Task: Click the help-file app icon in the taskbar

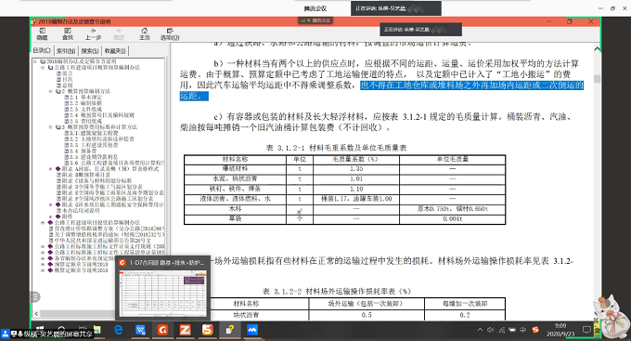Action: (x=229, y=330)
